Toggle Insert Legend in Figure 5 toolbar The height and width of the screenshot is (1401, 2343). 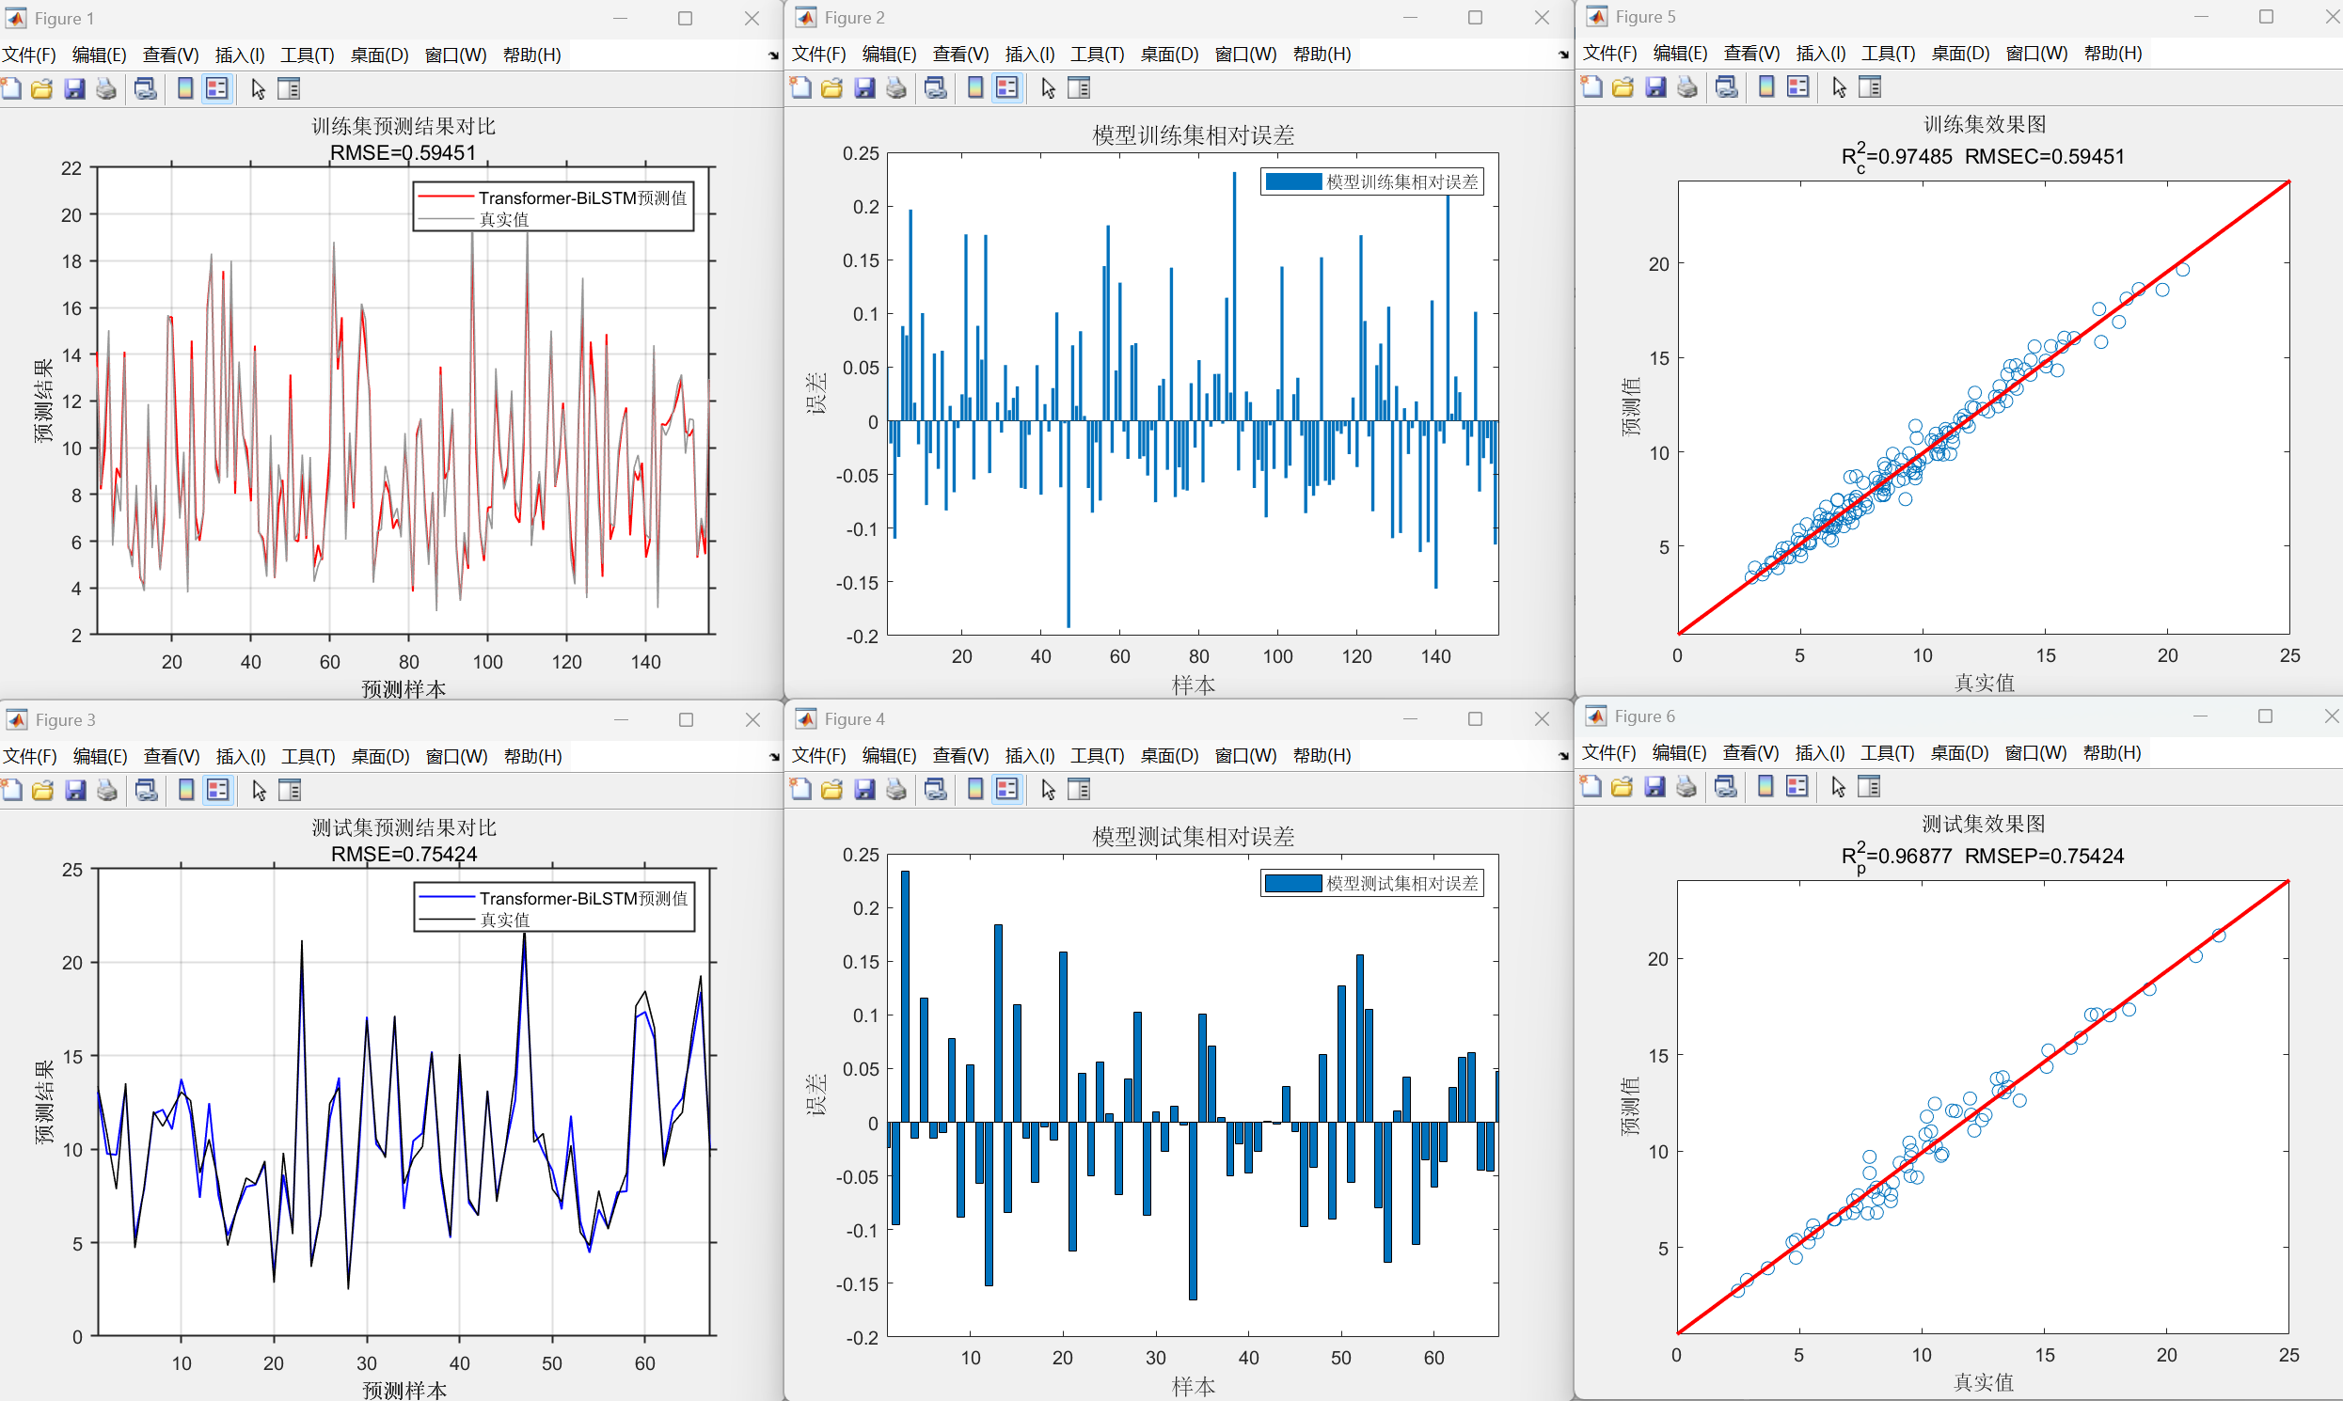[1798, 87]
